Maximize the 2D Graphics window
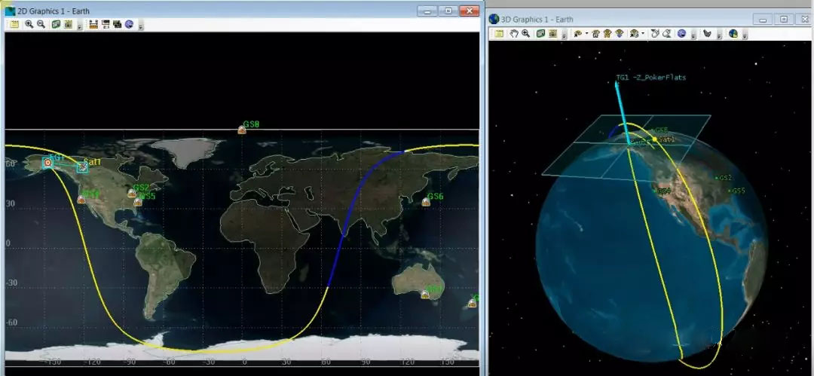Image resolution: width=814 pixels, height=376 pixels. click(448, 11)
